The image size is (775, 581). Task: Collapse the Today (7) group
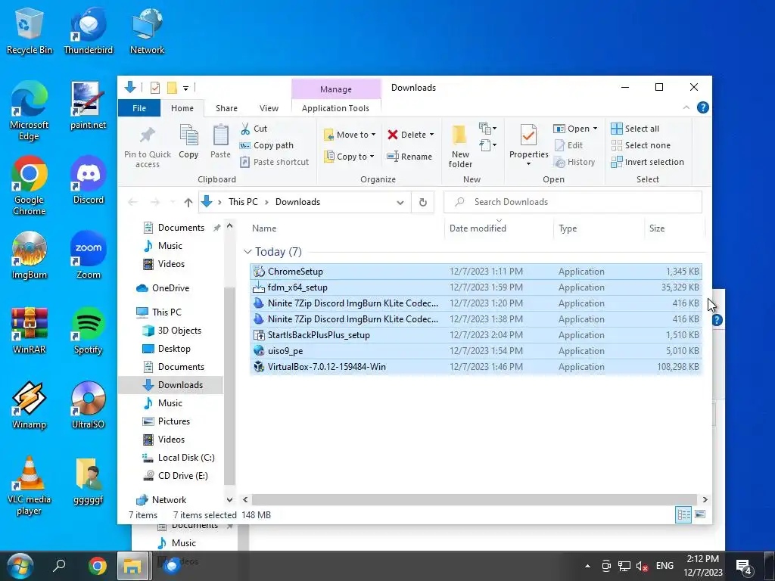coord(247,252)
